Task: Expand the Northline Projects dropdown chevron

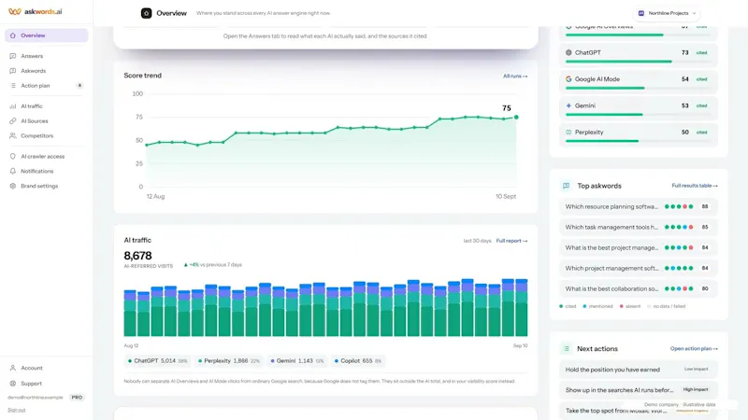Action: [x=694, y=13]
